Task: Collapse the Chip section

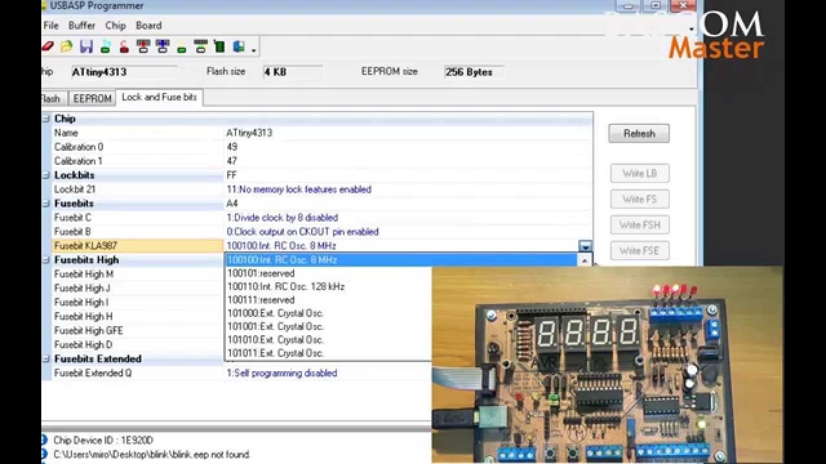Action: [46, 119]
